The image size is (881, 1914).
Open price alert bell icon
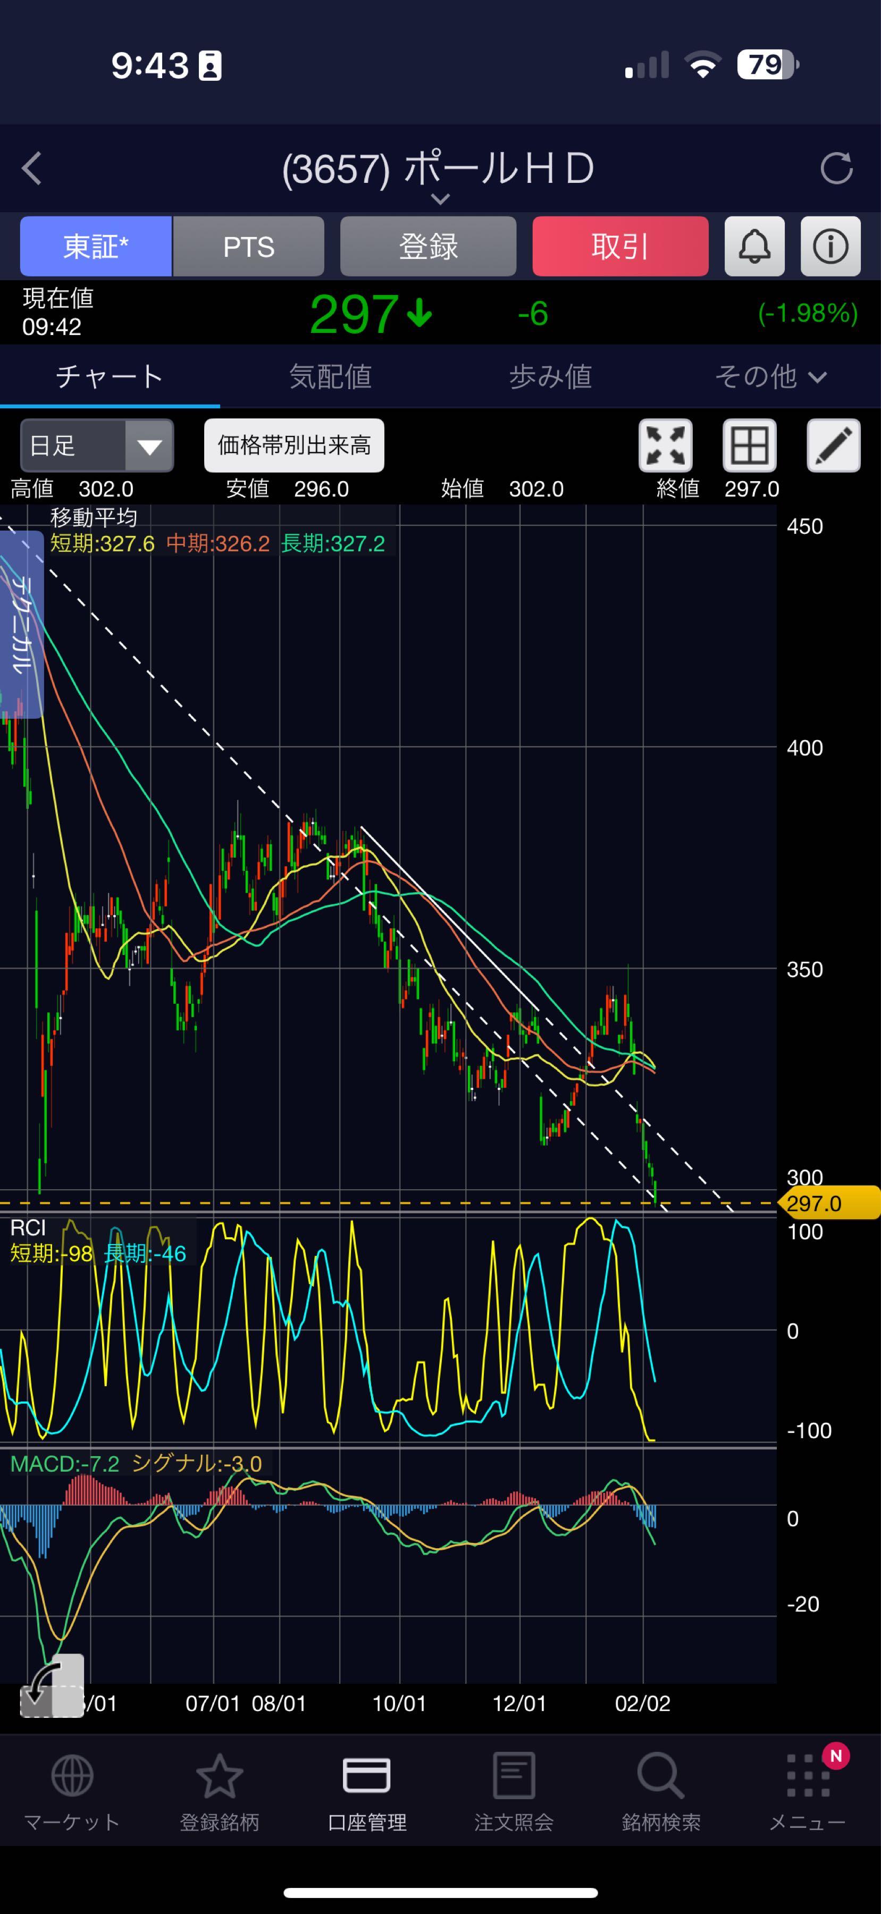click(754, 247)
